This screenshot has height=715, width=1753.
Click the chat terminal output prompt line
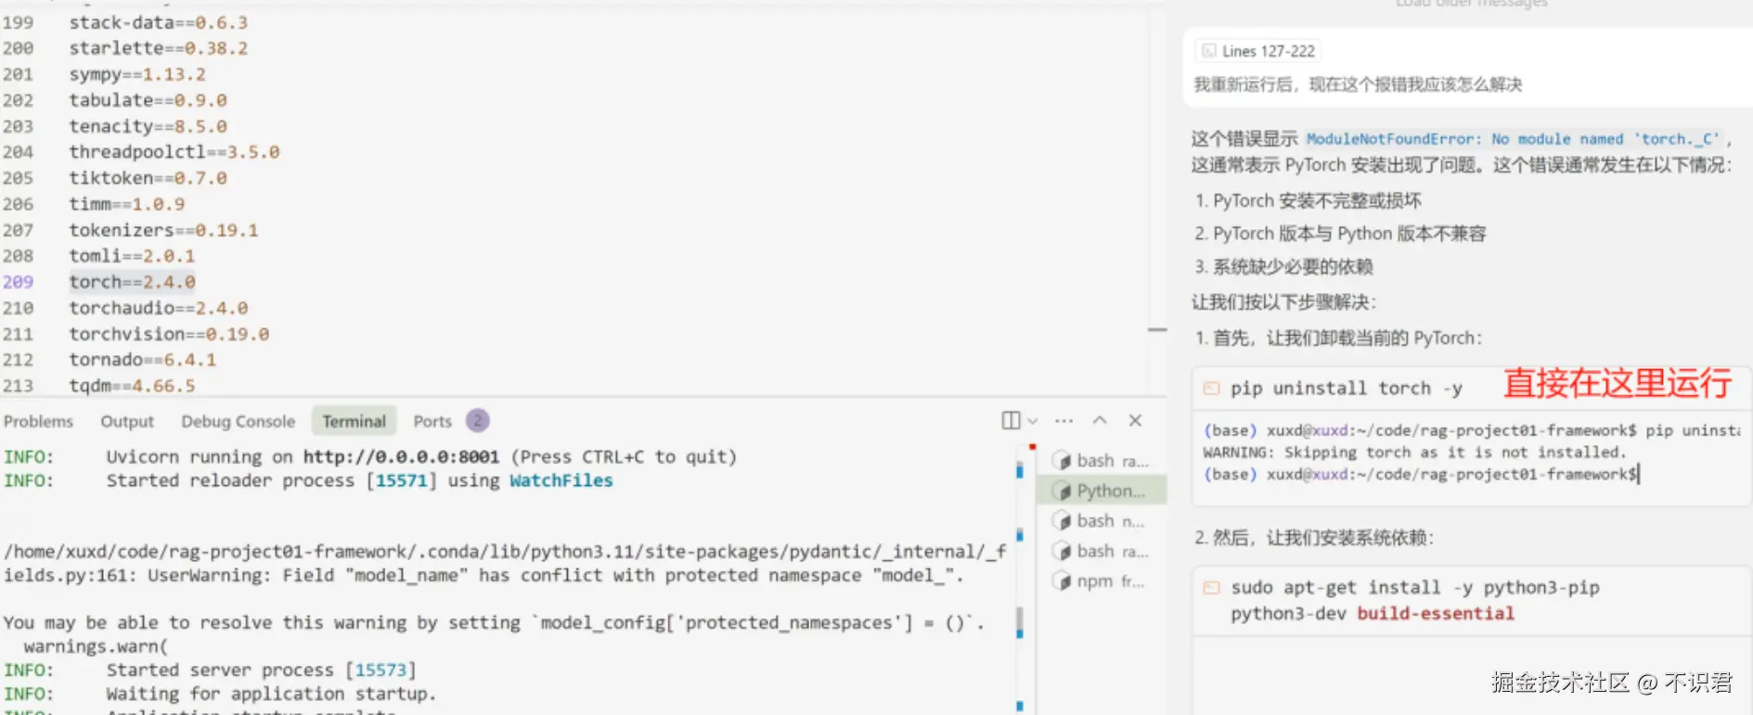[x=1421, y=474]
